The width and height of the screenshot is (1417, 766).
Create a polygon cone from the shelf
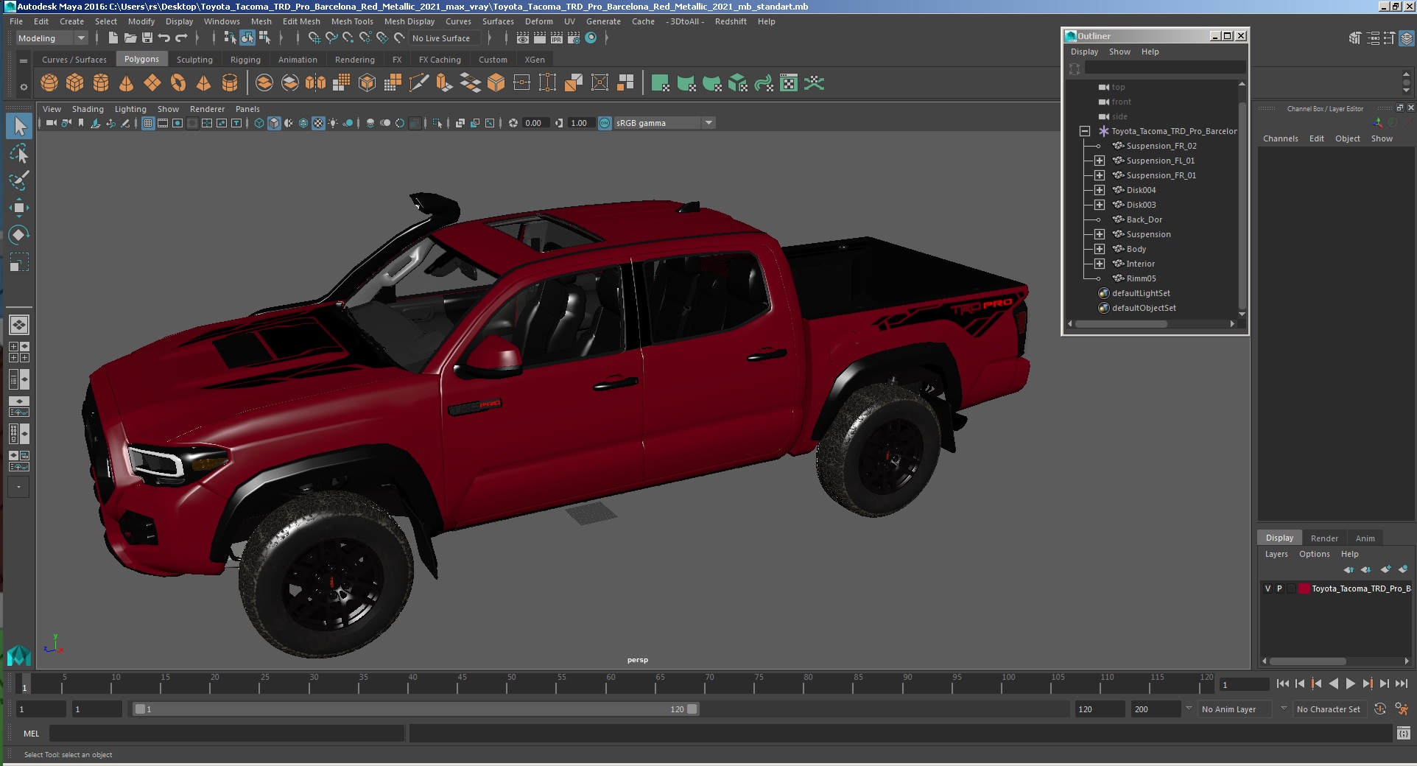coord(127,83)
